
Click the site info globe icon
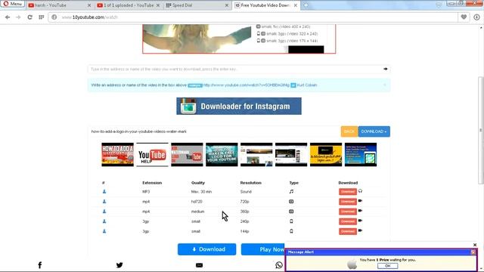[x=54, y=17]
